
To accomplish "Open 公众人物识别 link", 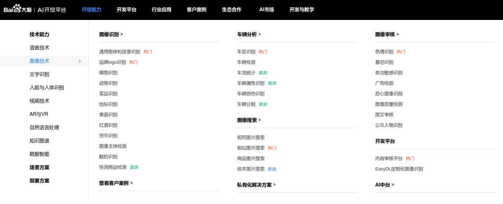I will click(x=389, y=125).
